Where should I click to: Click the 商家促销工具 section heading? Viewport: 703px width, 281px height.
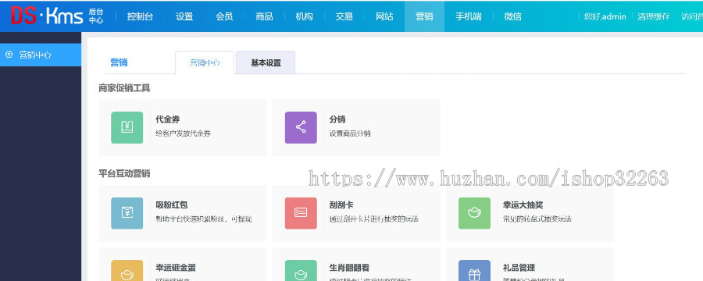pyautogui.click(x=124, y=88)
